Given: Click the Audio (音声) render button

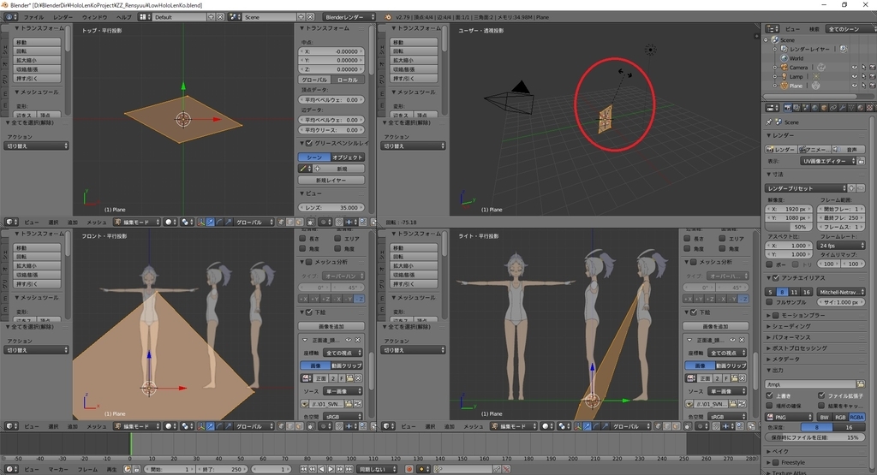Looking at the screenshot, I should pos(848,149).
